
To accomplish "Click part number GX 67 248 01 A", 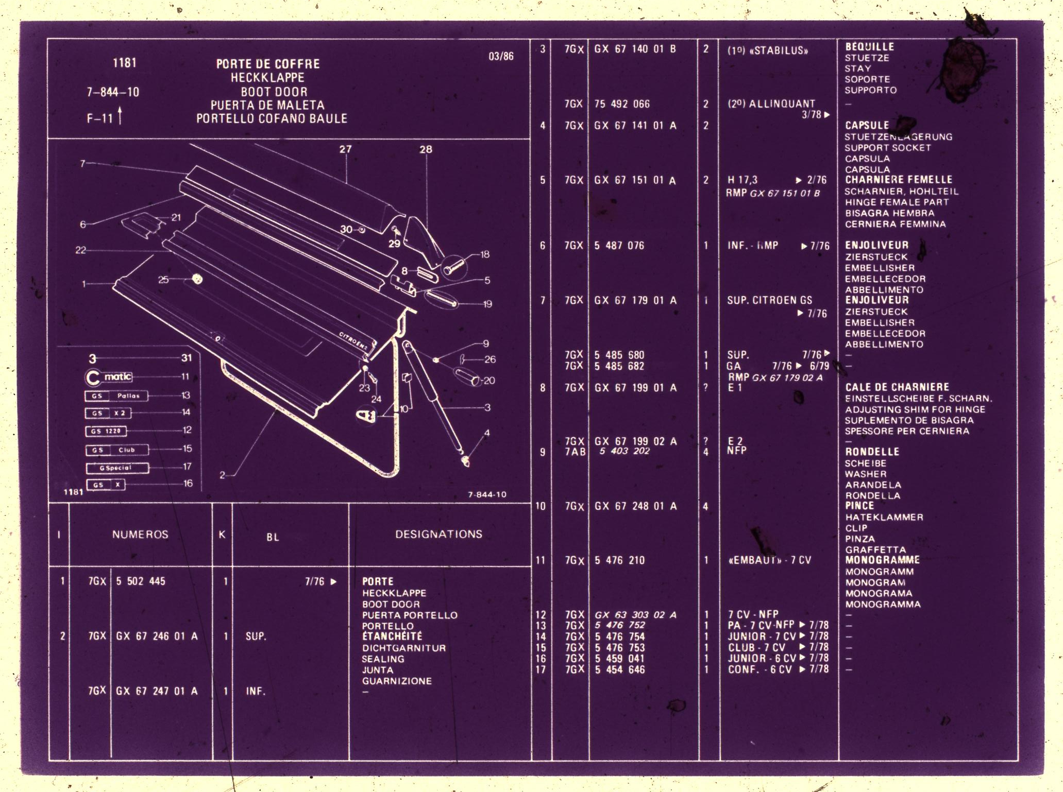I will 635,506.
